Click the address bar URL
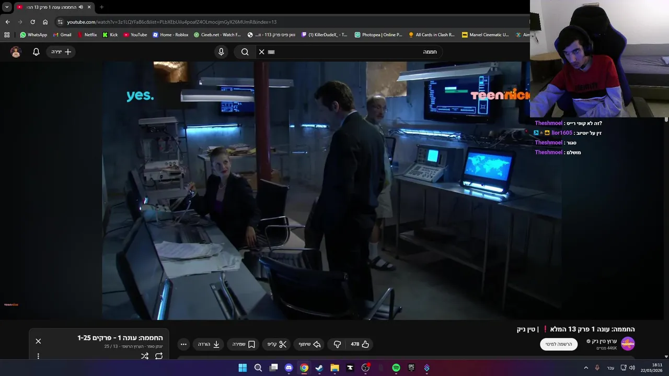 171,22
